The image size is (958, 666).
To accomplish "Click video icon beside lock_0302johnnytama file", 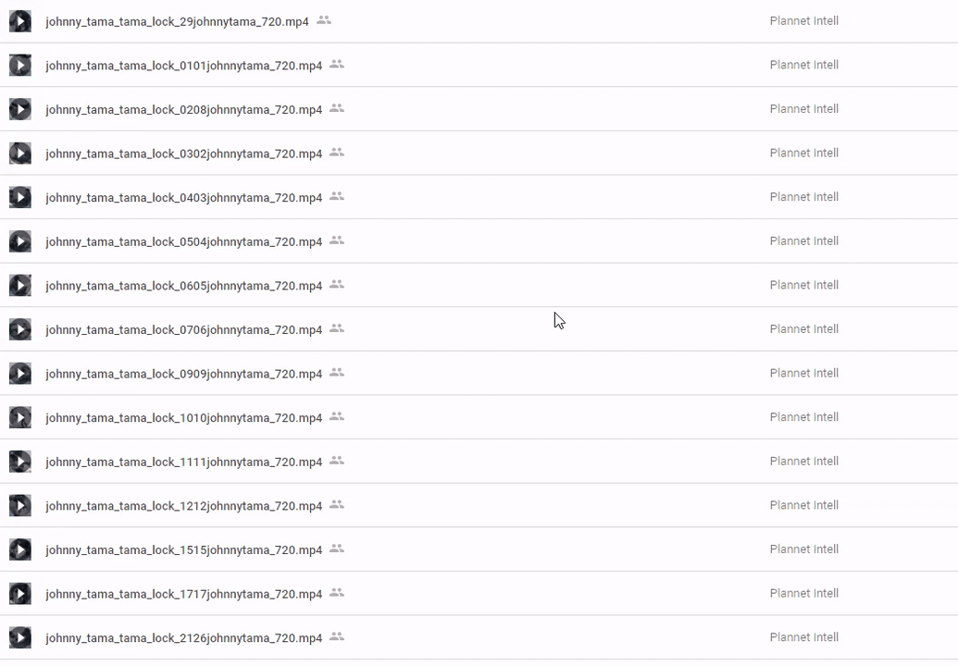I will point(20,154).
